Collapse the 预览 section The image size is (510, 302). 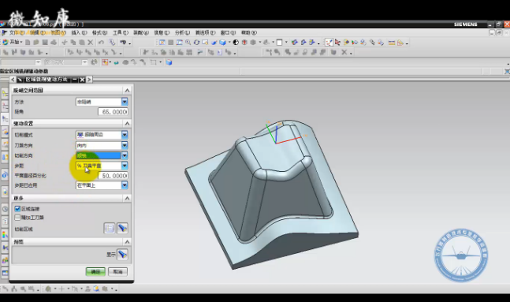click(127, 241)
